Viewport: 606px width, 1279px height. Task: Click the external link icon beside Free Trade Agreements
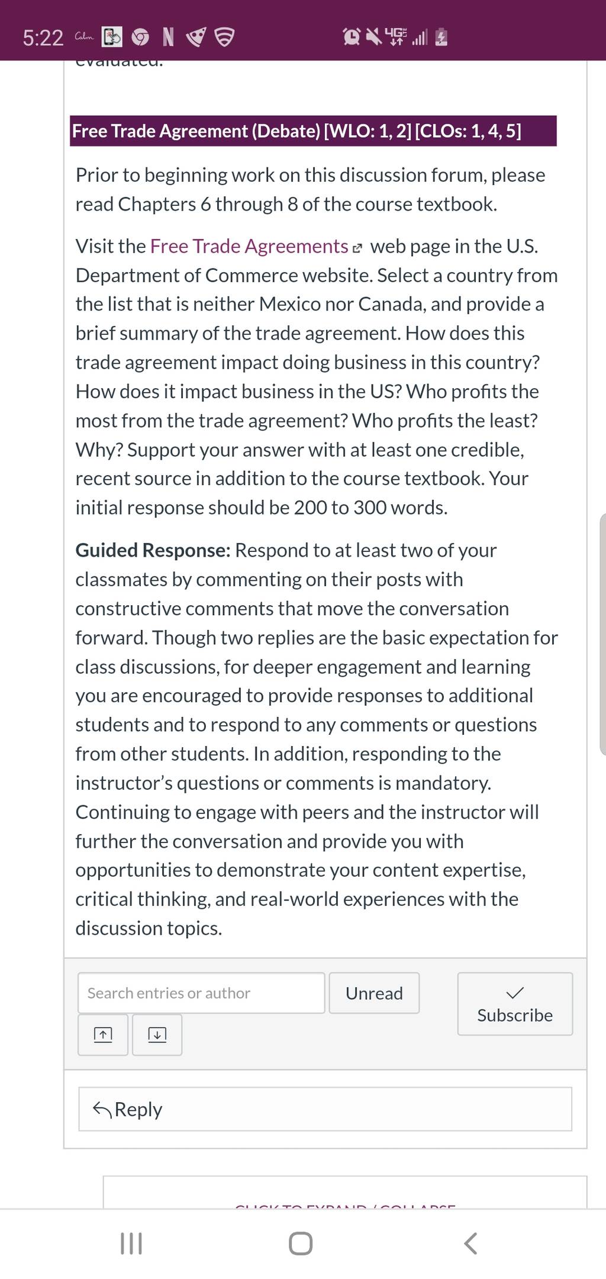point(356,248)
